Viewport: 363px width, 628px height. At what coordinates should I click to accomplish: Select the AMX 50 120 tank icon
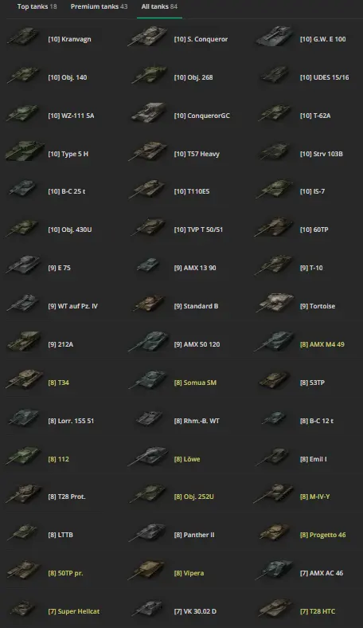pyautogui.click(x=149, y=342)
